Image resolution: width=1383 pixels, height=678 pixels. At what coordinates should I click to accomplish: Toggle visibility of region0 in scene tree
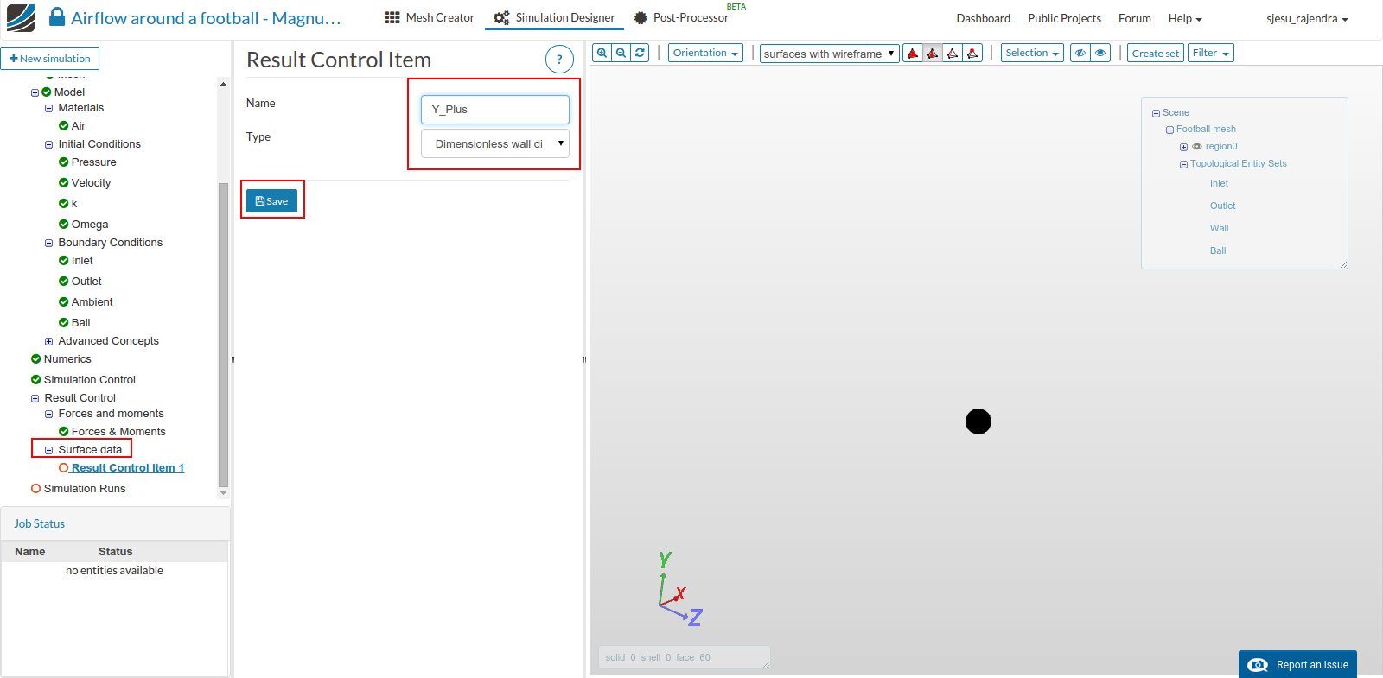[x=1197, y=147]
